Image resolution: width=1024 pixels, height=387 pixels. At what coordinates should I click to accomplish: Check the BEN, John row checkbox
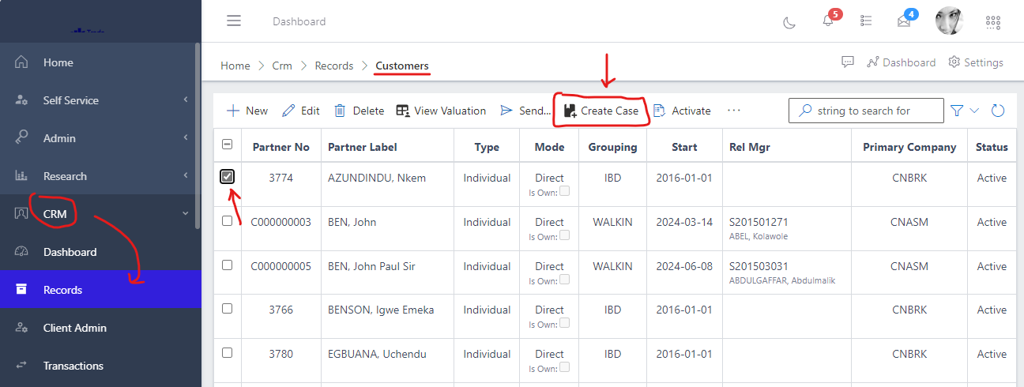pyautogui.click(x=228, y=221)
